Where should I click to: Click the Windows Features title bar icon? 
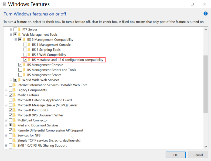(x=4, y=4)
